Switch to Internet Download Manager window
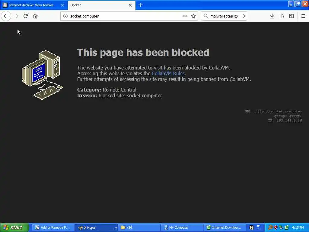The width and height of the screenshot is (309, 232). pos(225,227)
